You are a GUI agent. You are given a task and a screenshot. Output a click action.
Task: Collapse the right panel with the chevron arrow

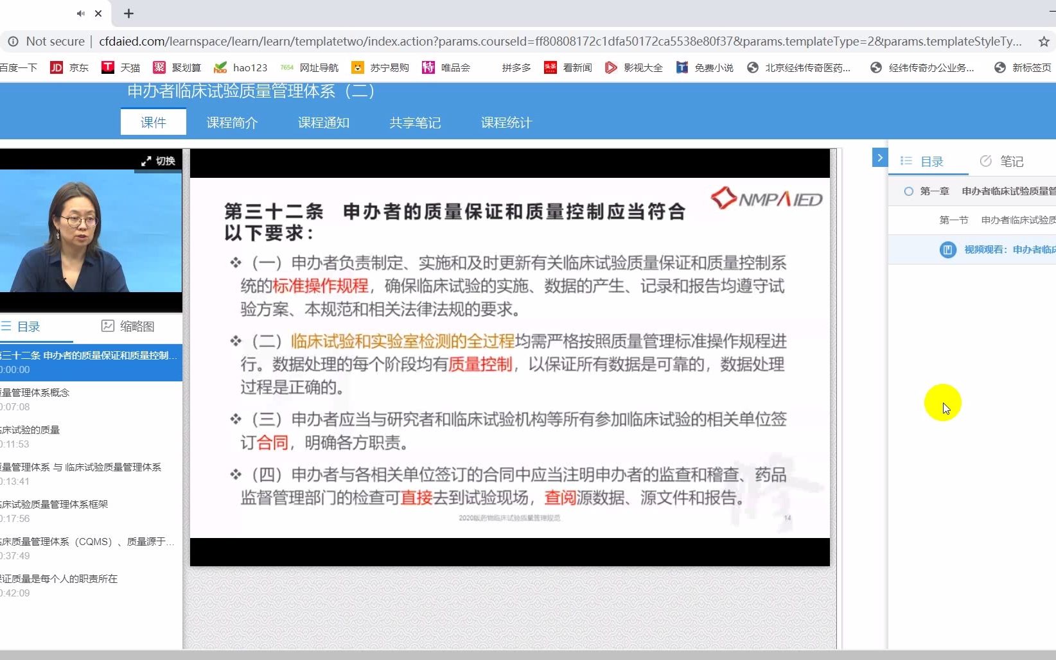tap(879, 157)
